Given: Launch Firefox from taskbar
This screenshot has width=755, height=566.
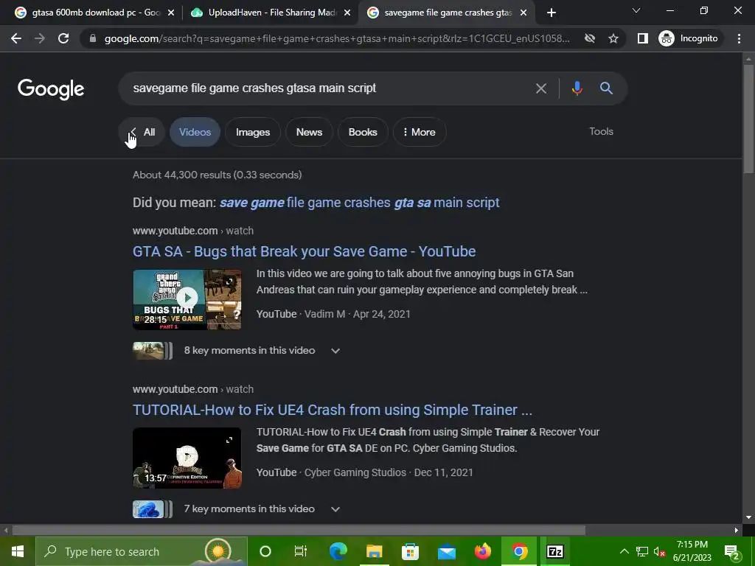Looking at the screenshot, I should [x=482, y=551].
